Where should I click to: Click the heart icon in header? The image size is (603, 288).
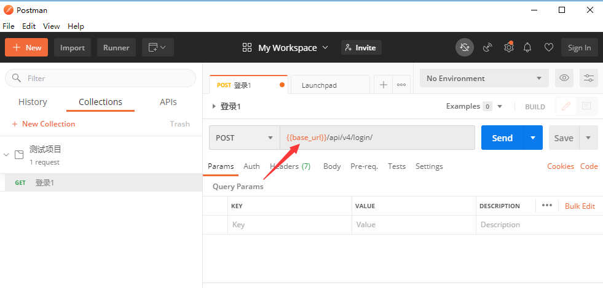point(549,48)
